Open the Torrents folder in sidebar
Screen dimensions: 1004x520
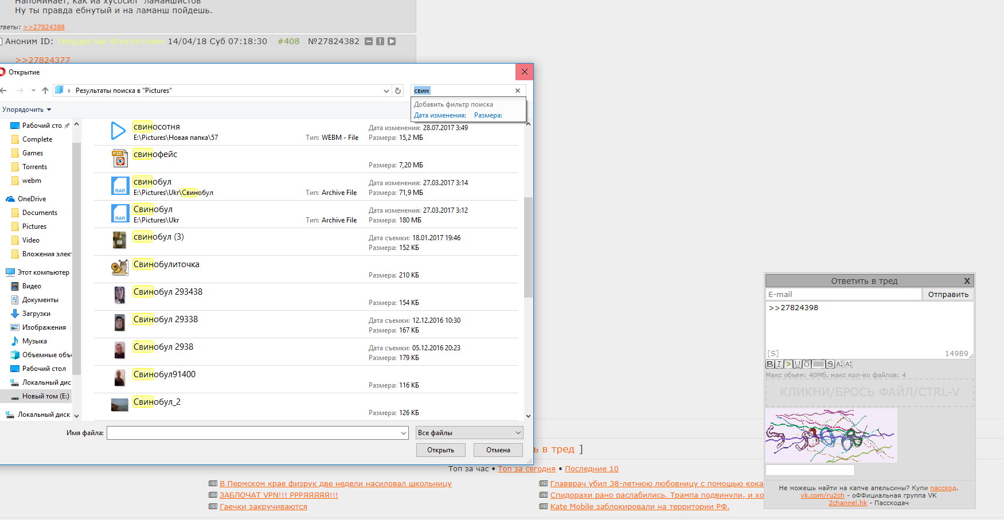29,167
